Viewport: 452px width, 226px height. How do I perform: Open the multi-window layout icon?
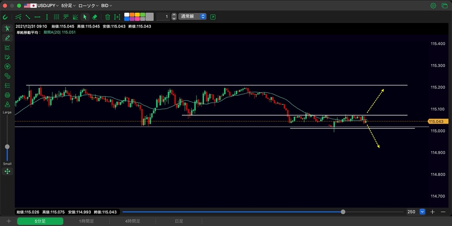point(444,6)
